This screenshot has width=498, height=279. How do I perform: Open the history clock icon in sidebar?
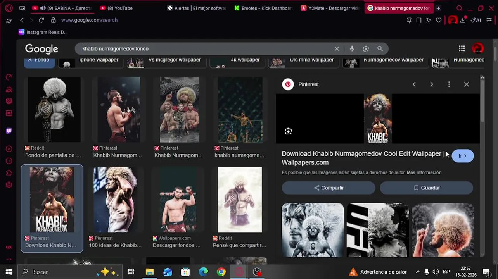tap(9, 161)
